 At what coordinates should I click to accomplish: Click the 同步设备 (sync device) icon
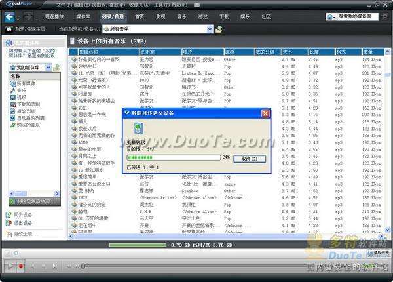tap(8, 214)
